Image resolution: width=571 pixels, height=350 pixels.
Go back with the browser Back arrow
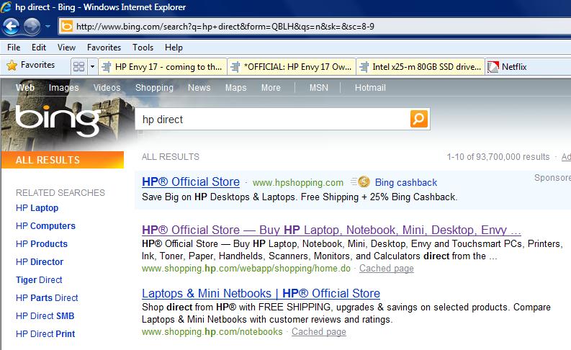pyautogui.click(x=11, y=26)
